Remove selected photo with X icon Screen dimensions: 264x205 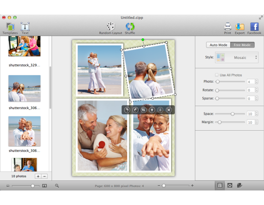169,110
